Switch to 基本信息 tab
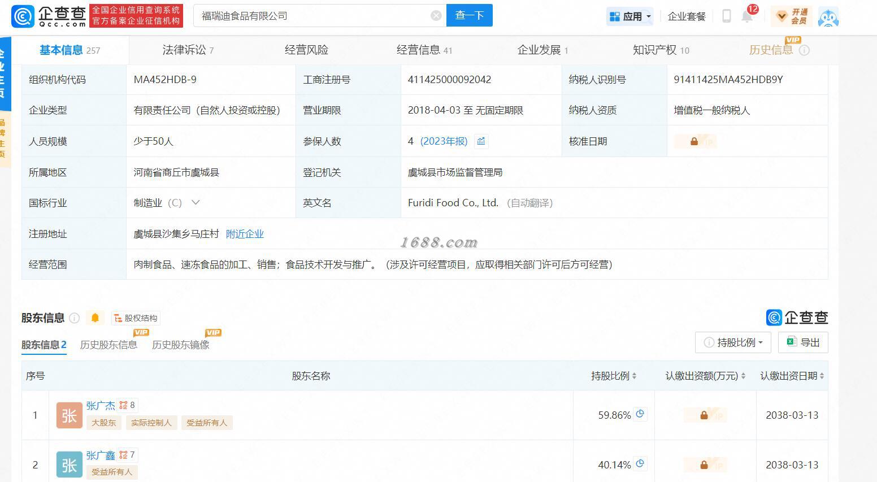The image size is (877, 482). (70, 50)
